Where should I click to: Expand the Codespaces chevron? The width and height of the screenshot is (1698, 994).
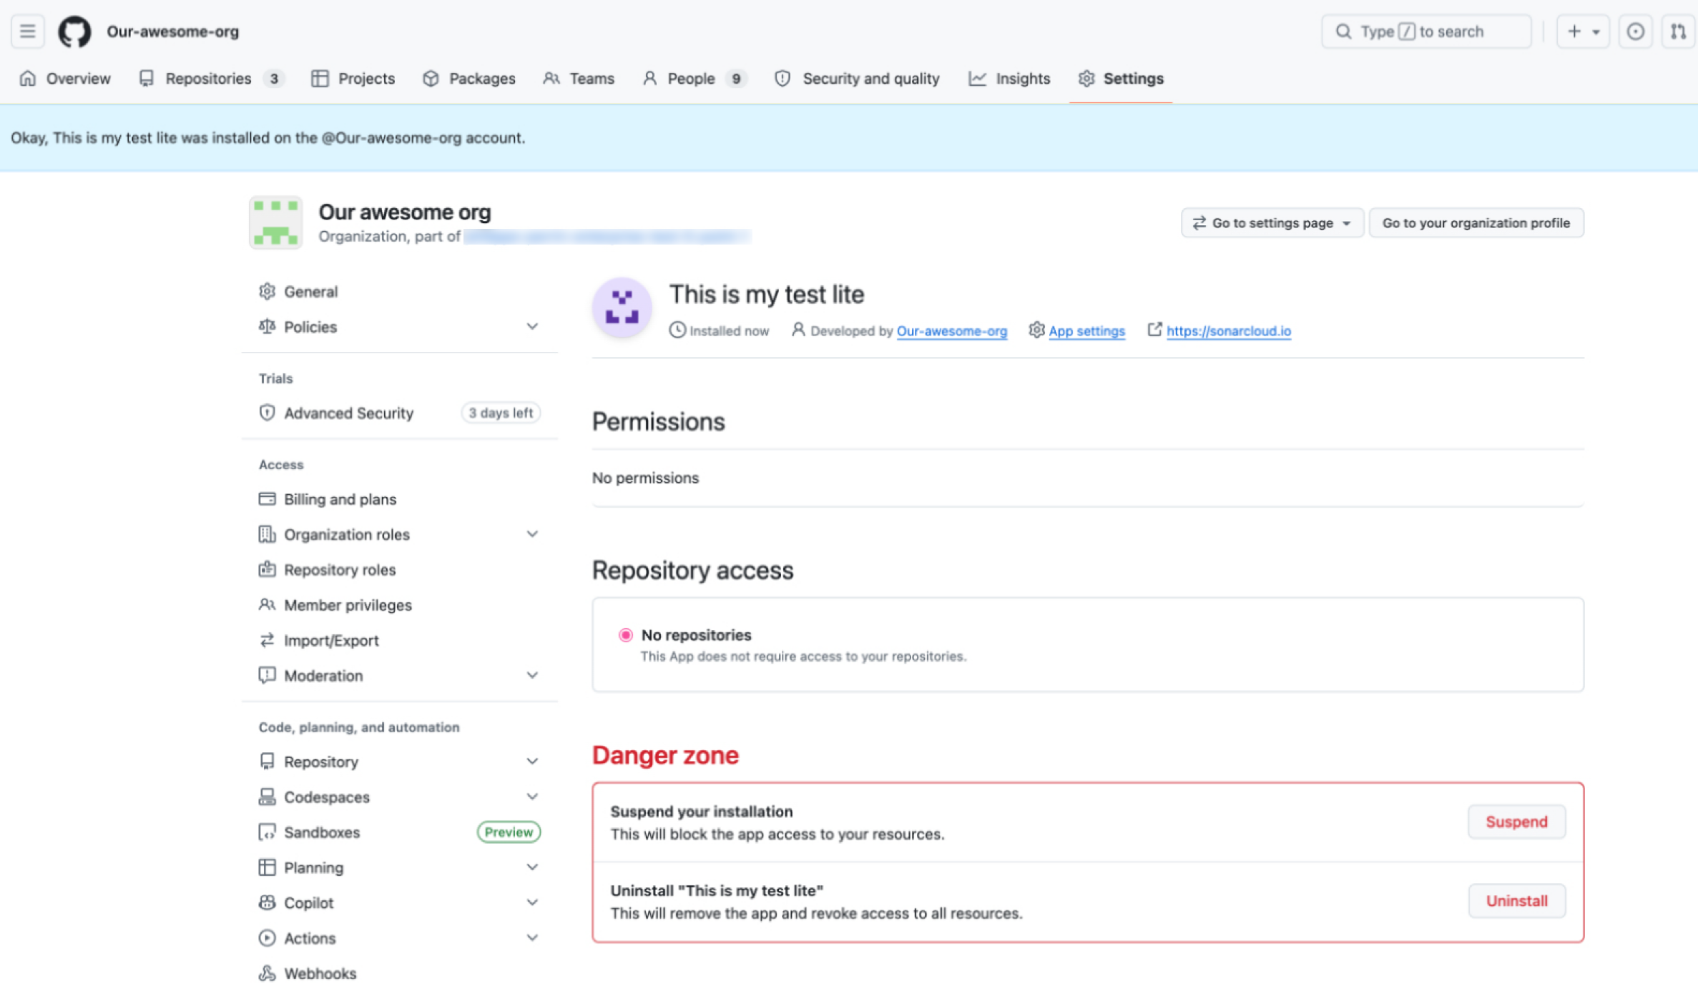pyautogui.click(x=532, y=797)
